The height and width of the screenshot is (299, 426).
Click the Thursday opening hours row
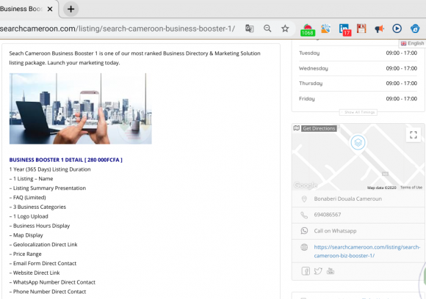pos(358,84)
